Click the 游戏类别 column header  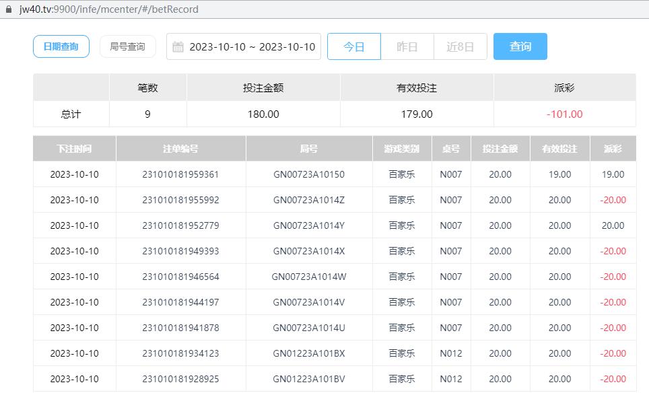(402, 149)
